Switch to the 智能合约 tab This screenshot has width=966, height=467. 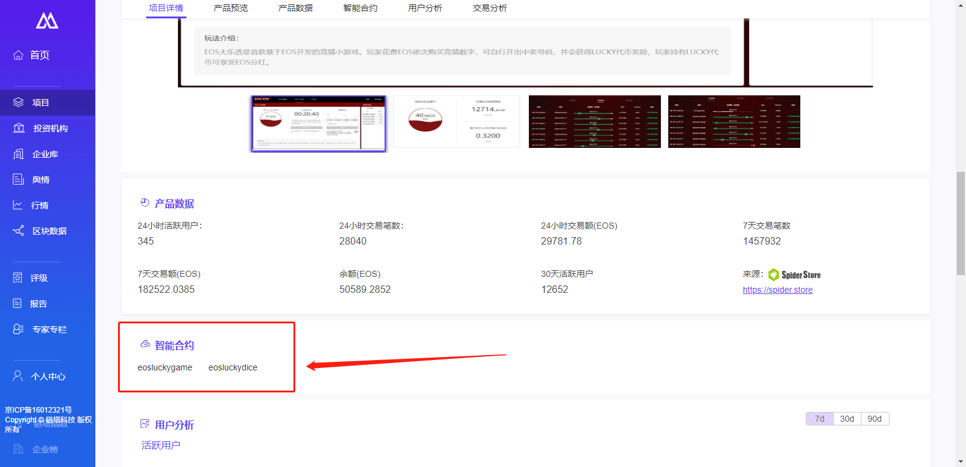pos(361,8)
